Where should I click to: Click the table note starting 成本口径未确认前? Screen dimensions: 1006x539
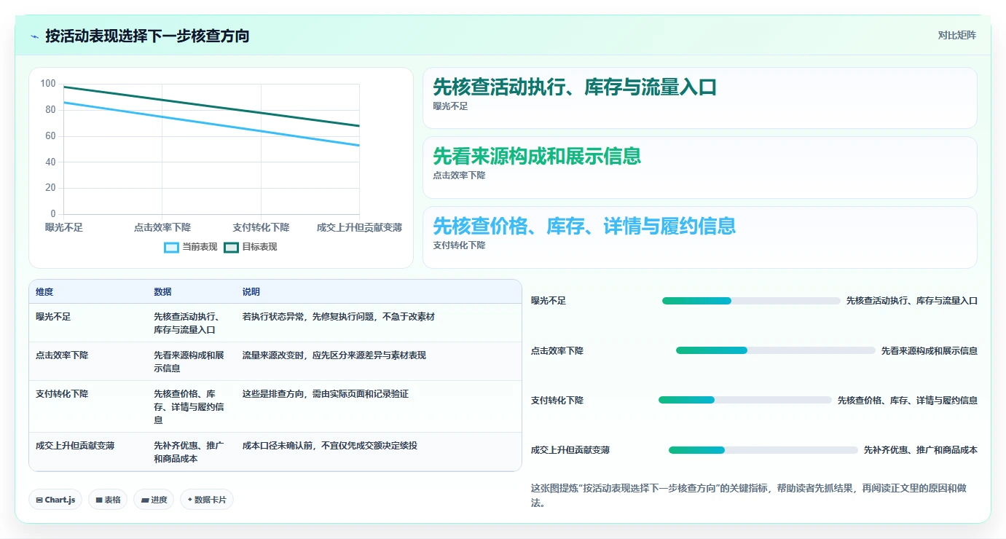pos(330,446)
